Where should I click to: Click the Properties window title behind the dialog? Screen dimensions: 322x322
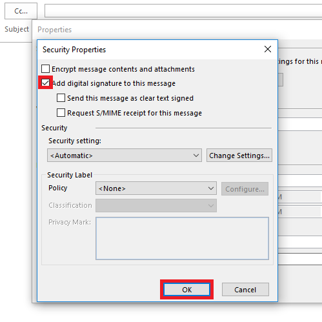pyautogui.click(x=54, y=30)
